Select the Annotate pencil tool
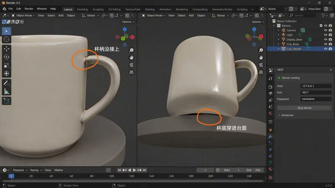Viewport: 335px width, 188px height. click(x=6, y=83)
